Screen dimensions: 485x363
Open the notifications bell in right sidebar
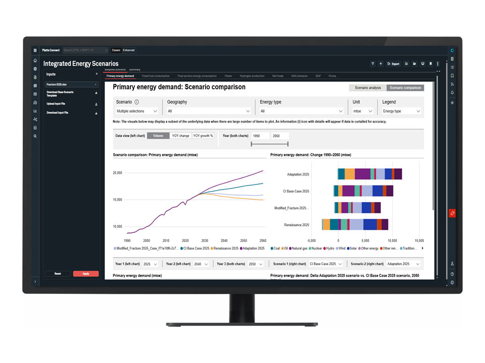tap(452, 93)
